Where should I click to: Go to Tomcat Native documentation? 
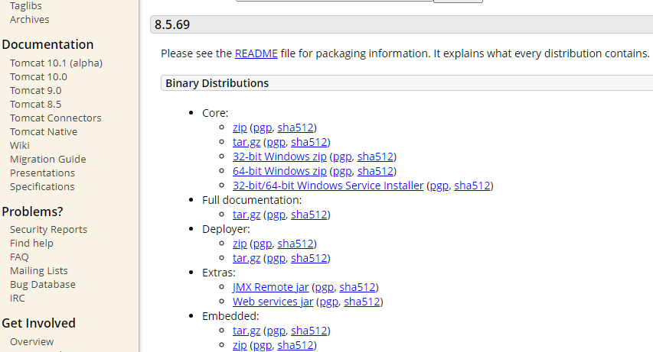[44, 132]
